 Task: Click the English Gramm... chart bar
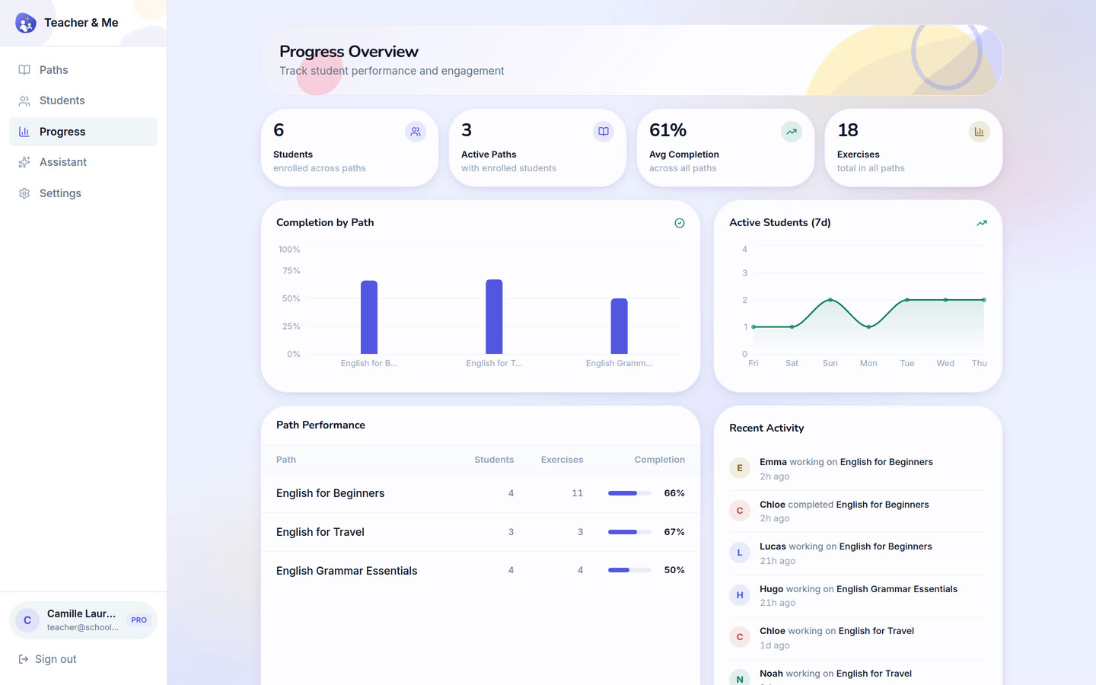[620, 327]
